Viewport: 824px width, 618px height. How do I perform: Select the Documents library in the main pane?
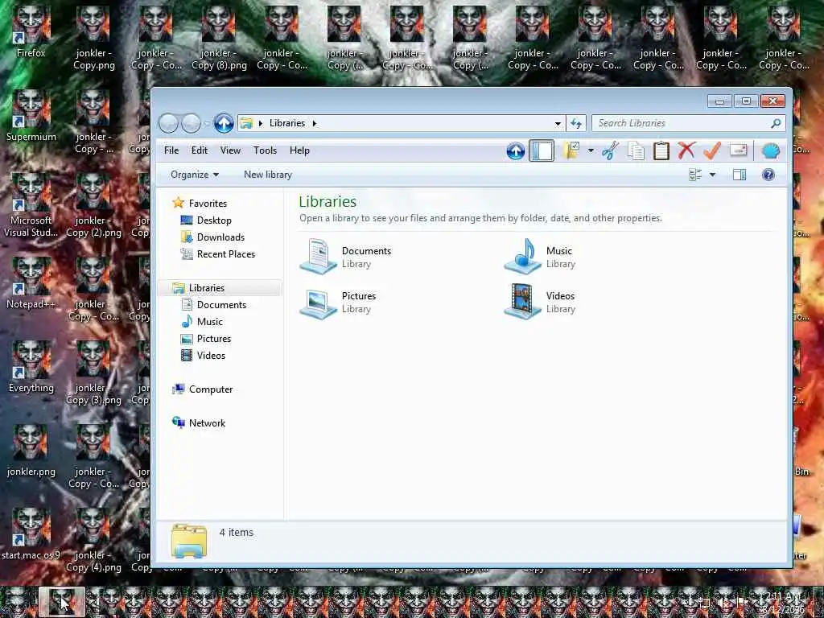click(347, 257)
